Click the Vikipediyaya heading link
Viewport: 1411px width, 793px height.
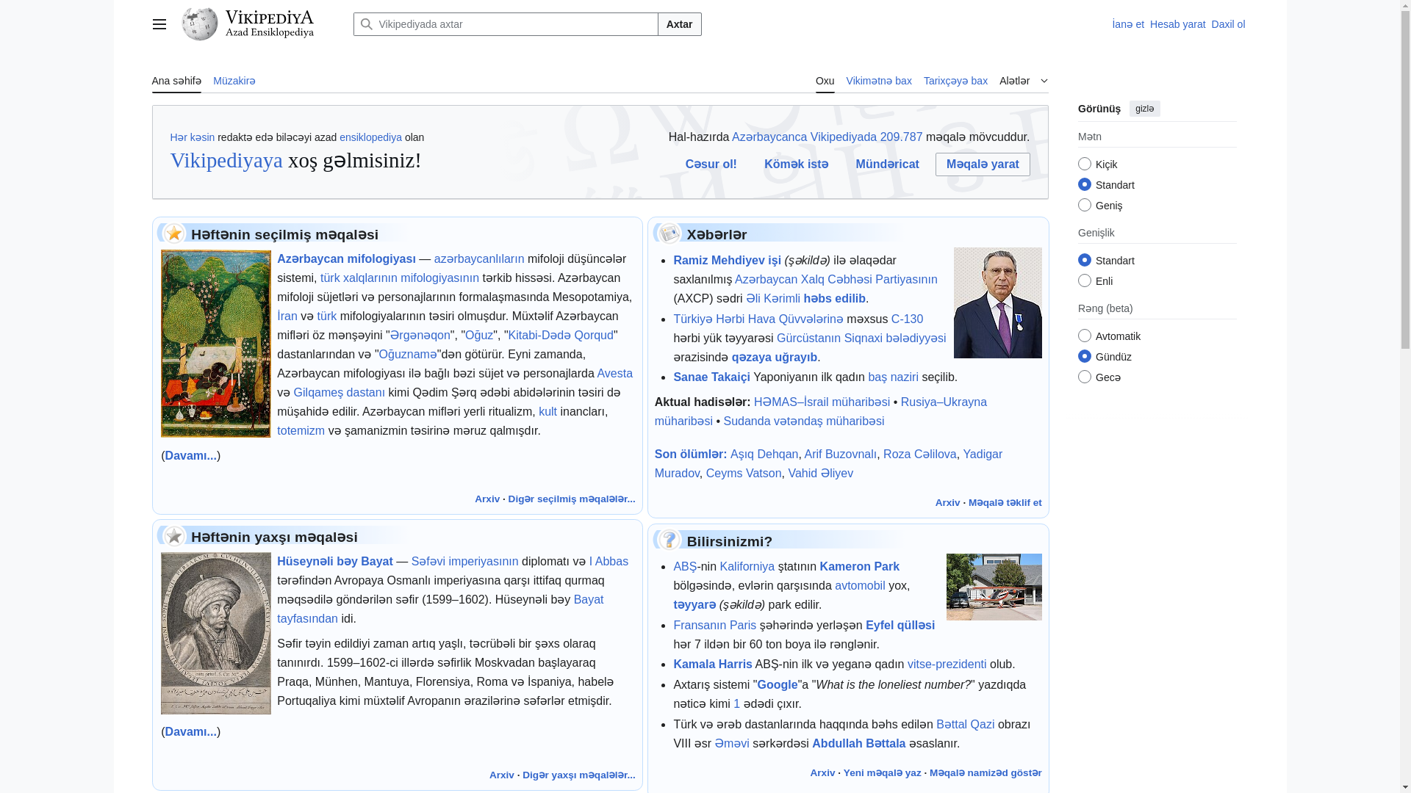226,160
